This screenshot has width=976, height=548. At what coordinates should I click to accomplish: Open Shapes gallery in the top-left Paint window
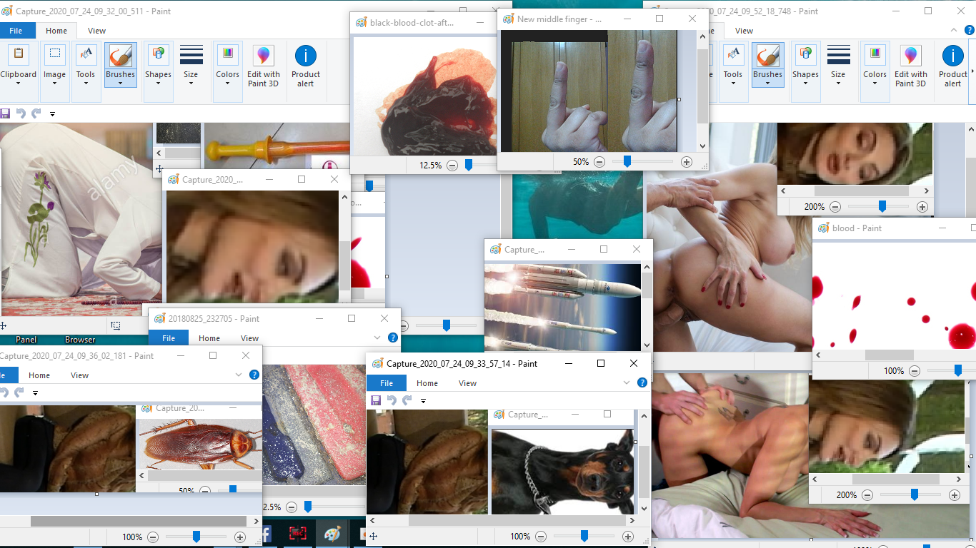tap(158, 64)
